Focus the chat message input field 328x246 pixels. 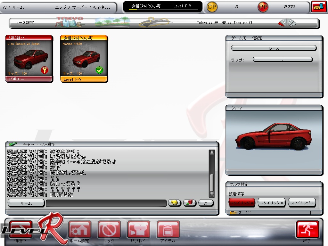[x=106, y=203]
